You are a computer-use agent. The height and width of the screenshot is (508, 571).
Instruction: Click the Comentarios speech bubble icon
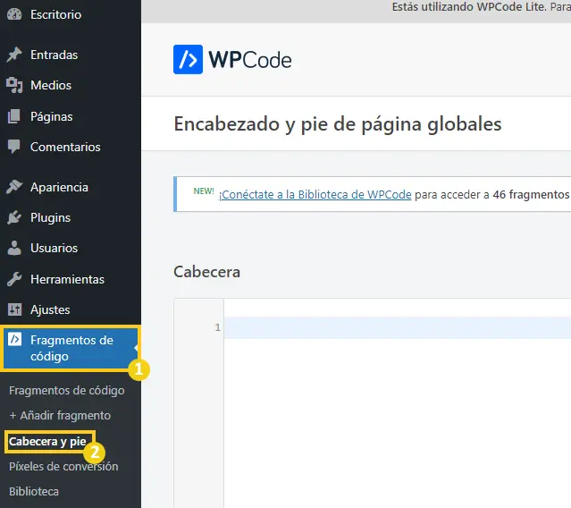[x=14, y=147]
